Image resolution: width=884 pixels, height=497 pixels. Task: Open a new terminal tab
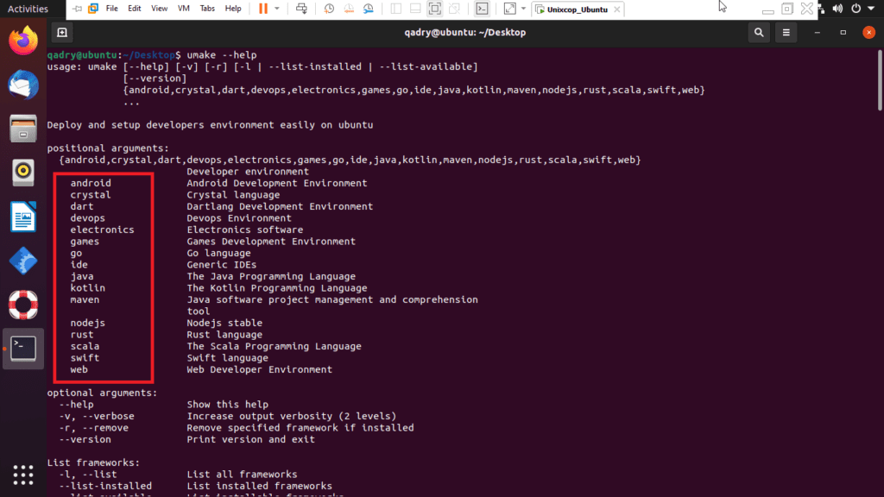point(62,33)
